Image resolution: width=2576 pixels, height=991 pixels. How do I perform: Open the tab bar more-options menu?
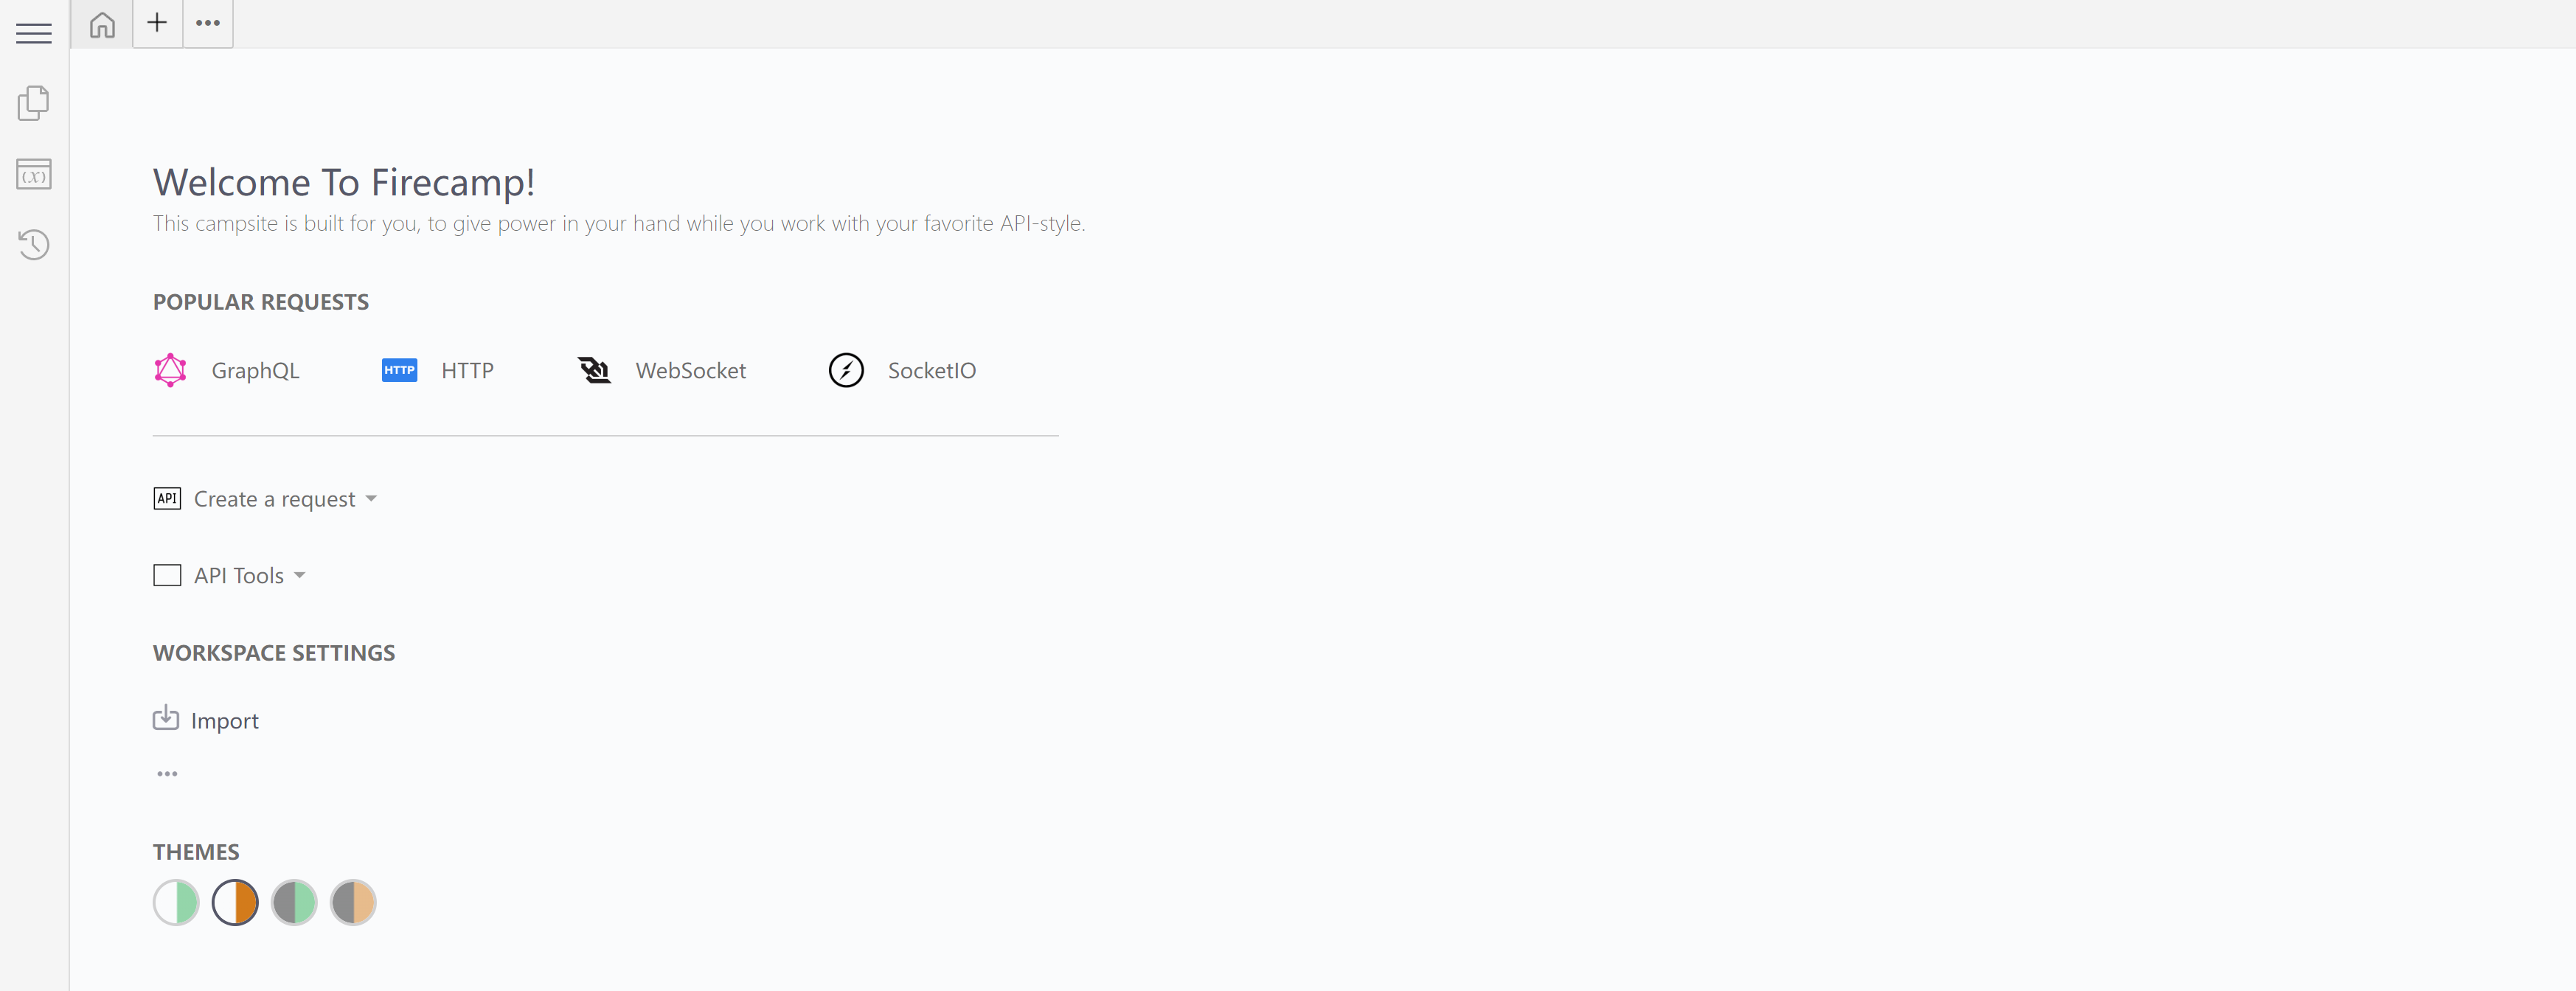point(208,23)
